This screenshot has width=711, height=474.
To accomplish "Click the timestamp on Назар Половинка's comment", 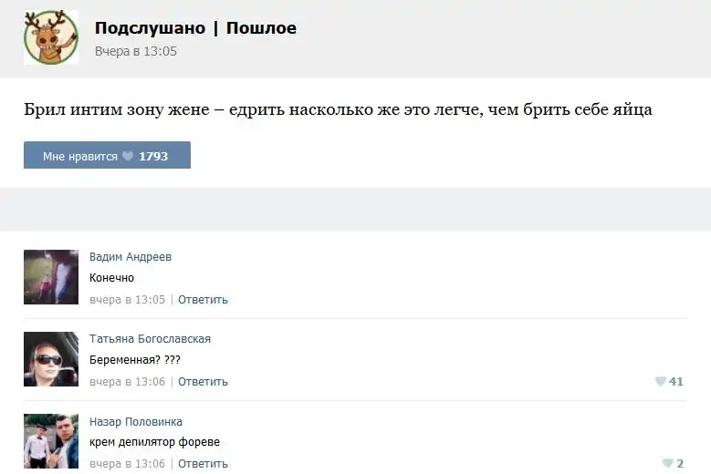I will point(127,464).
